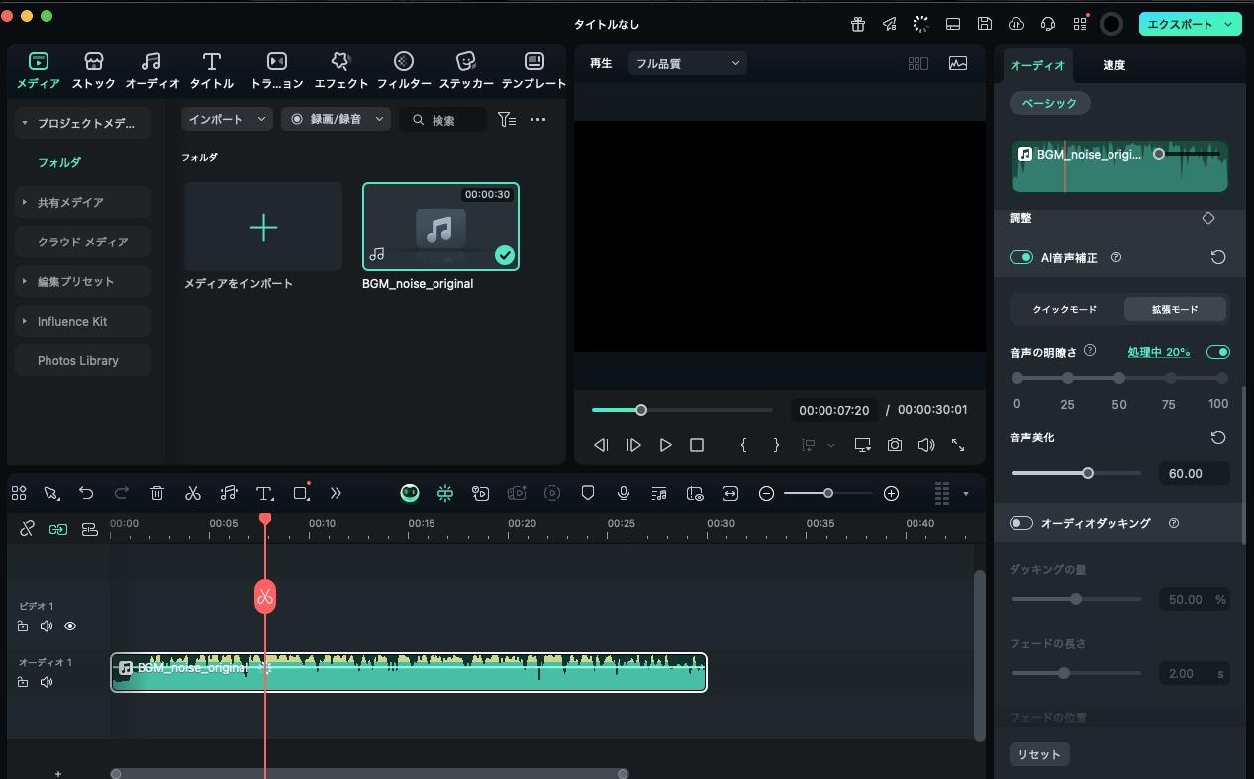1254x779 pixels.
Task: Open the フル品質 playback quality dropdown
Action: (687, 63)
